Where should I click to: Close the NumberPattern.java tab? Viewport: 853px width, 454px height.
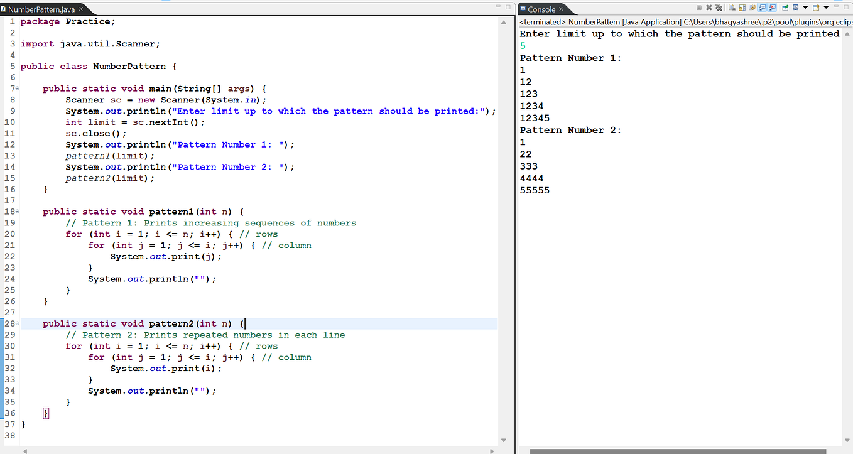(80, 9)
